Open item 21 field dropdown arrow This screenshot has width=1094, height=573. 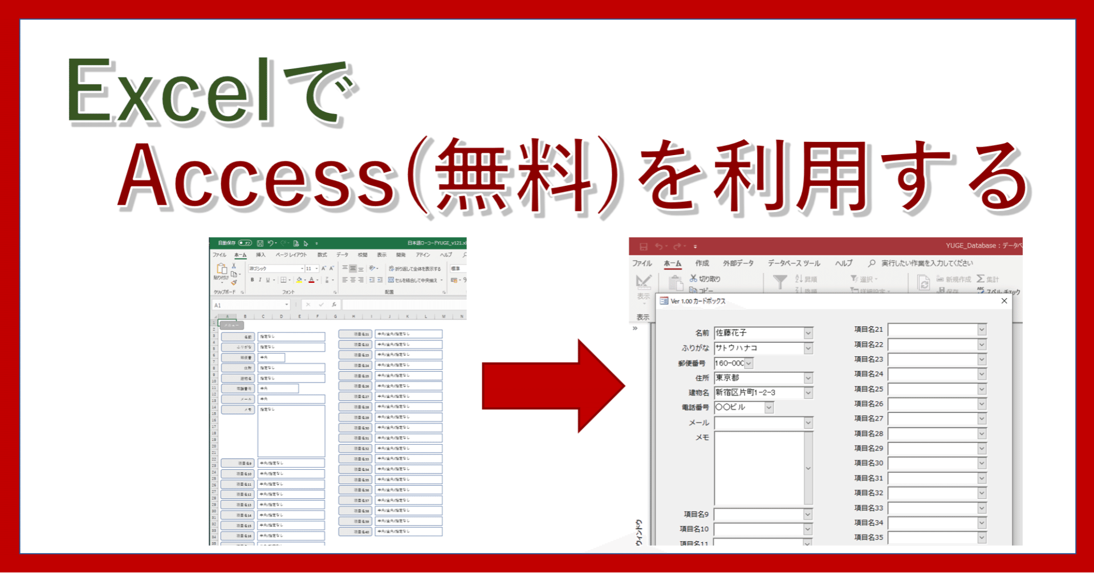pos(982,330)
